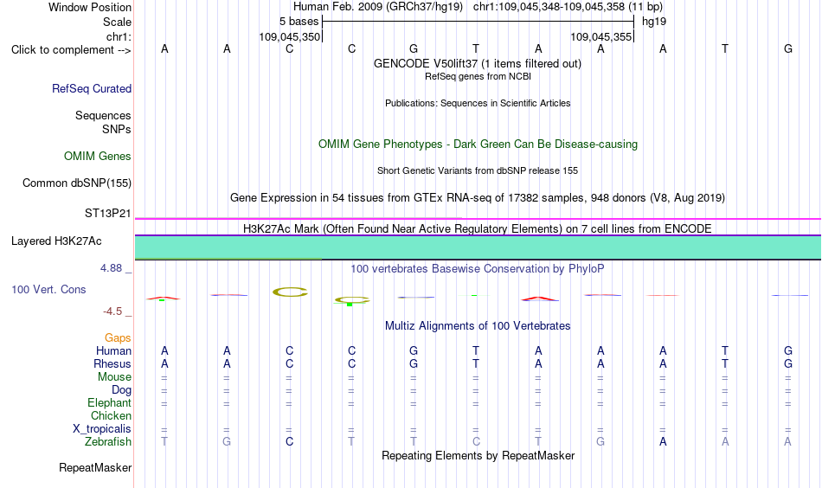Click '100 vertebrates Basewise Conservation by PhyloP' title
The height and width of the screenshot is (488, 822).
[477, 269]
